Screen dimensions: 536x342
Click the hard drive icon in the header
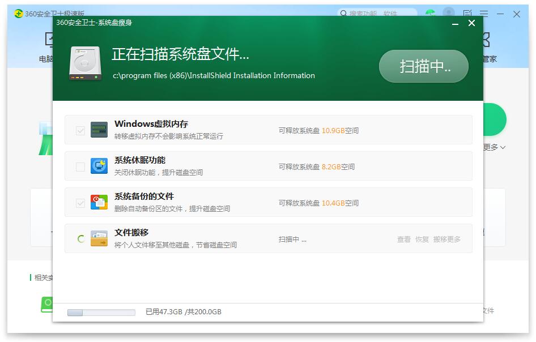coord(86,63)
